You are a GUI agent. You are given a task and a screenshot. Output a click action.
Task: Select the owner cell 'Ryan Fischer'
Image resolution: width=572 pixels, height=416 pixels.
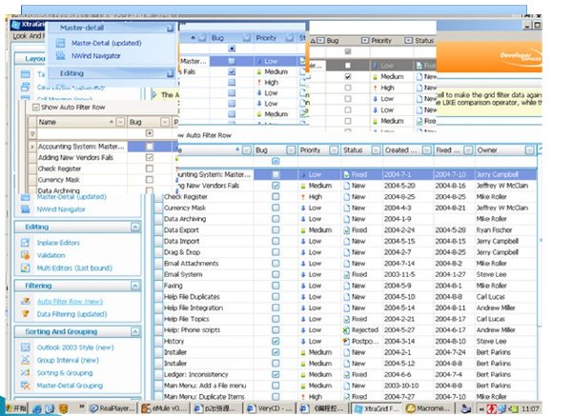[505, 230]
